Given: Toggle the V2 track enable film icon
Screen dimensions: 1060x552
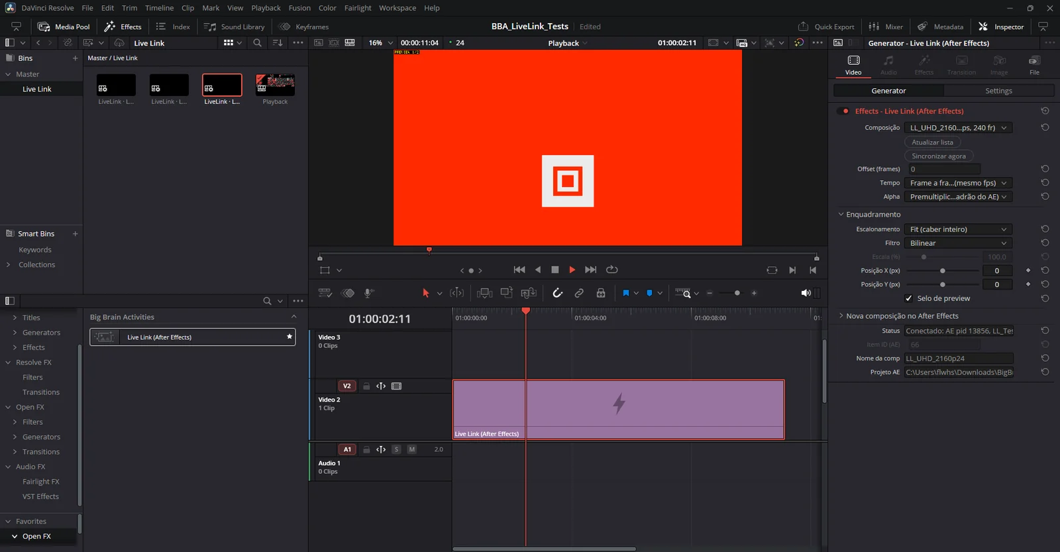Looking at the screenshot, I should 396,386.
